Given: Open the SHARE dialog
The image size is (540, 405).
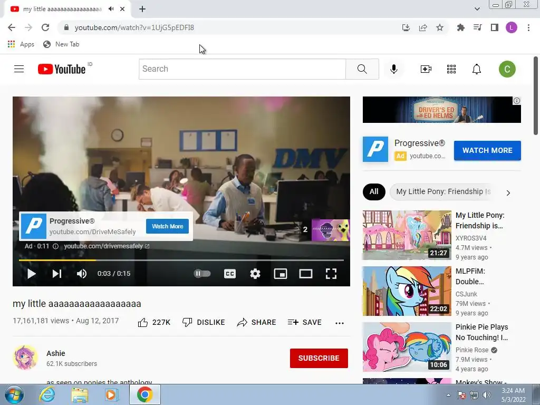Looking at the screenshot, I should (257, 322).
